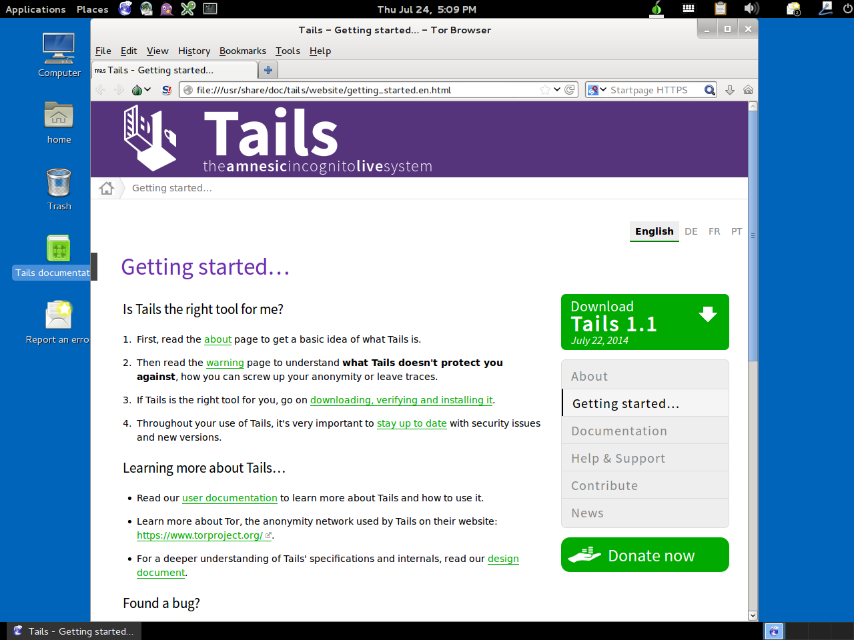Screen dimensions: 854x640
Task: Click the OpenPGP clipboard applet icon
Action: (x=720, y=9)
